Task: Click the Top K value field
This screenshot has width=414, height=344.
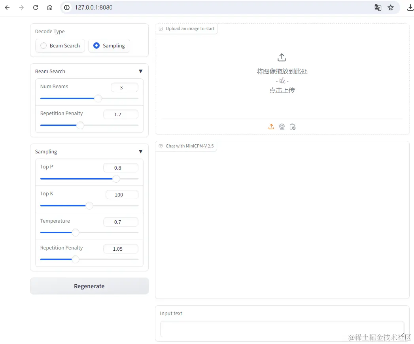Action: click(122, 195)
